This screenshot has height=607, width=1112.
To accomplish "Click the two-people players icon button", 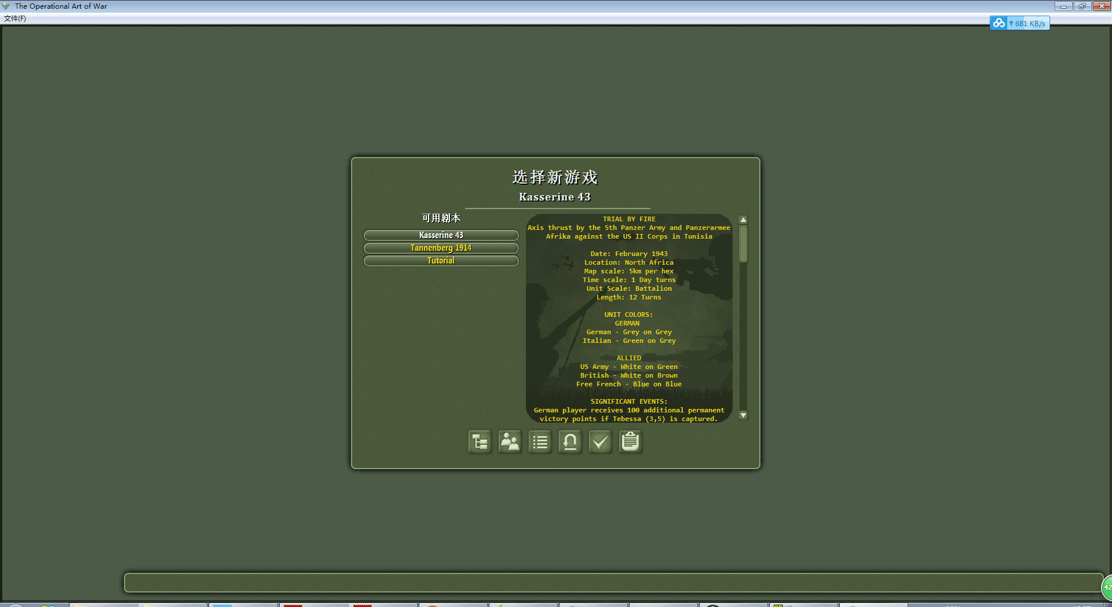I will click(x=510, y=442).
